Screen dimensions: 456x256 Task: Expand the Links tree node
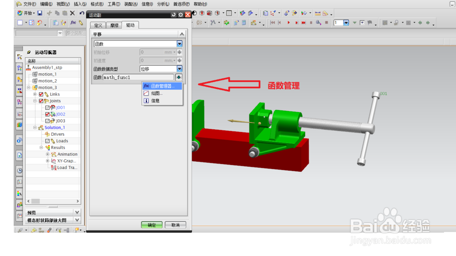[35, 94]
